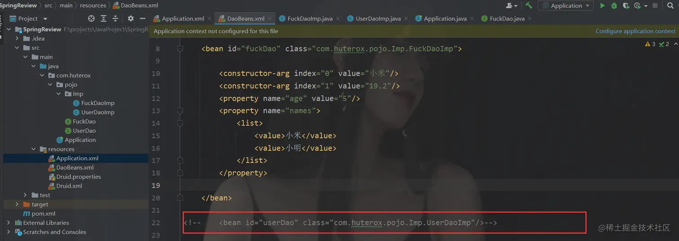Start debugging with the green bug icon
Viewport: 679px width, 241px height.
[x=614, y=5]
